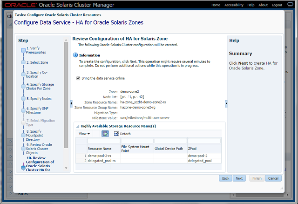
Task: Go to step 3 Specify Co-location
Action: point(36,75)
